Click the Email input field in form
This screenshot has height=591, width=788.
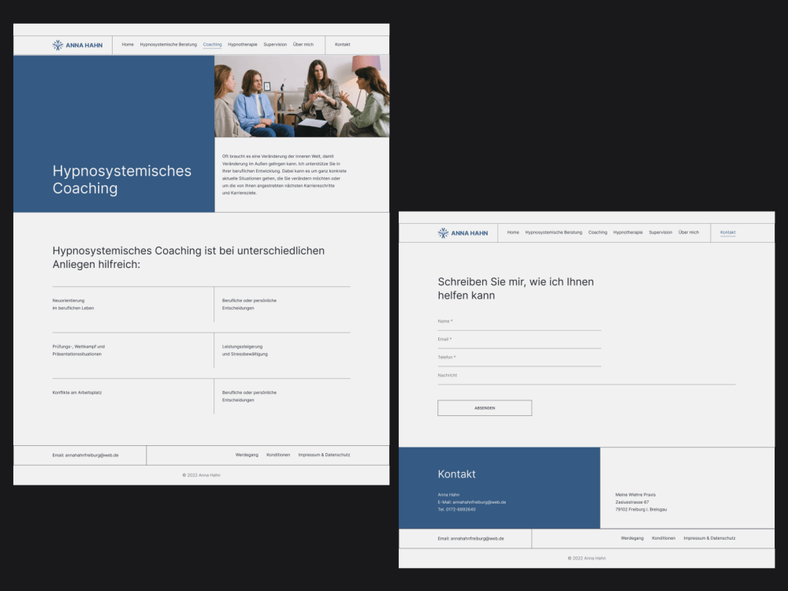pos(519,340)
